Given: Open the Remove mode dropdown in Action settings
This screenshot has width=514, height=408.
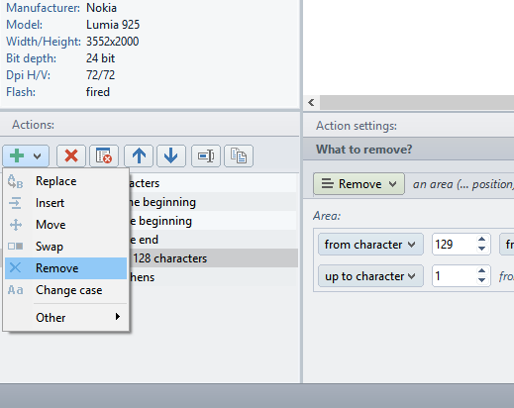Looking at the screenshot, I should click(x=359, y=184).
